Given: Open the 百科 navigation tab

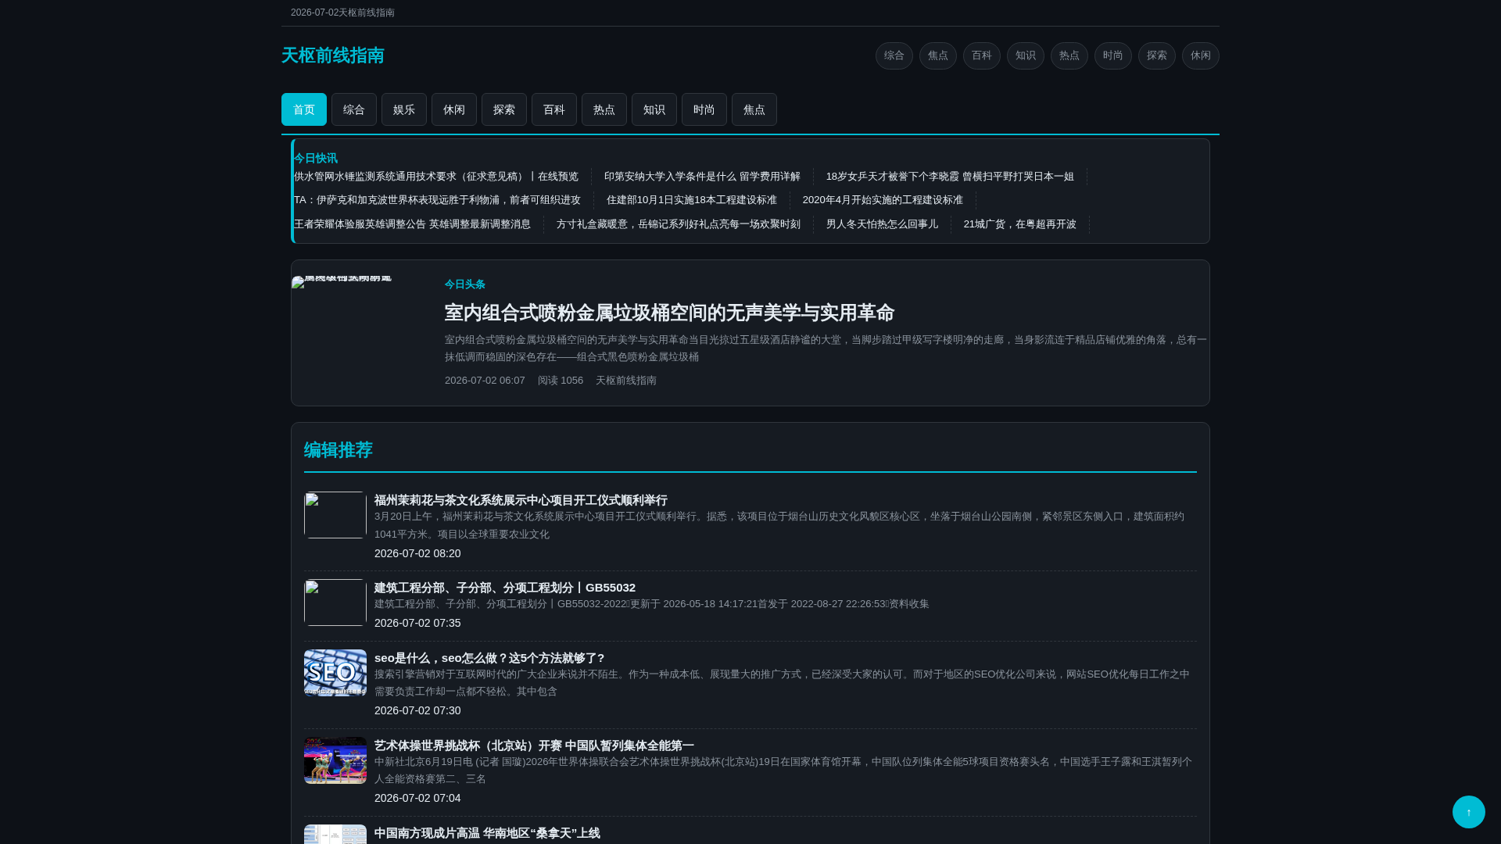Looking at the screenshot, I should (x=554, y=109).
